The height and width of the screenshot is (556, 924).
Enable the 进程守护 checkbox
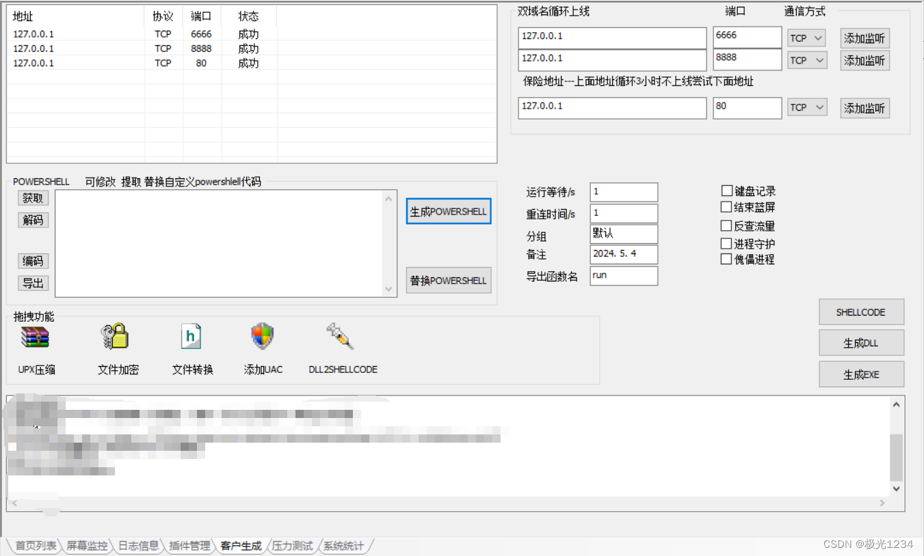[726, 243]
